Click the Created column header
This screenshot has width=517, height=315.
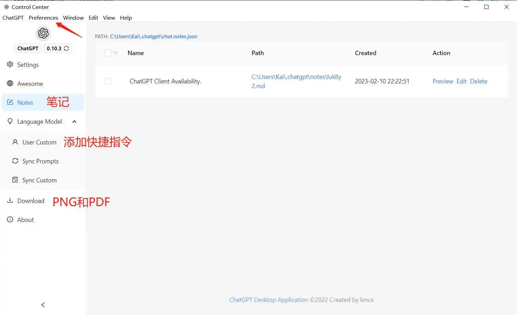pos(366,53)
